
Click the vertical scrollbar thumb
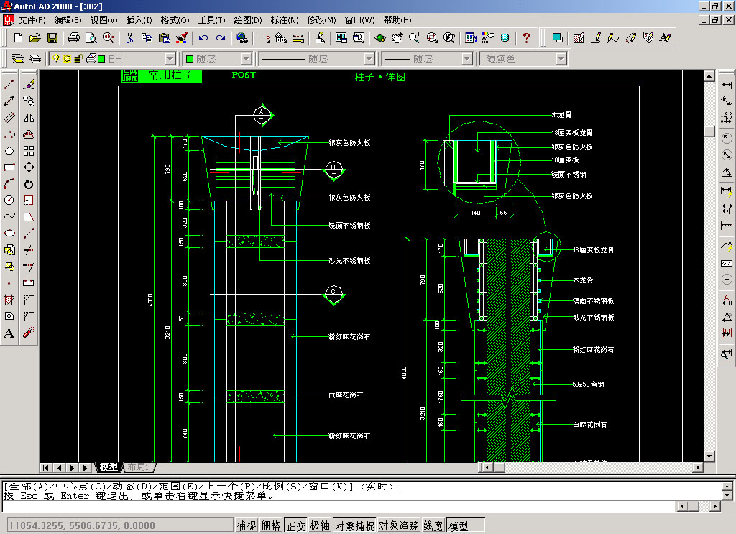[x=709, y=132]
